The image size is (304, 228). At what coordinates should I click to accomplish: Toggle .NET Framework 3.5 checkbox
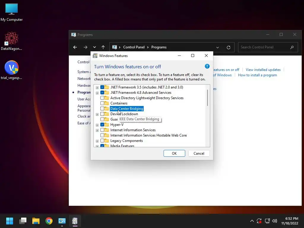pyautogui.click(x=102, y=87)
